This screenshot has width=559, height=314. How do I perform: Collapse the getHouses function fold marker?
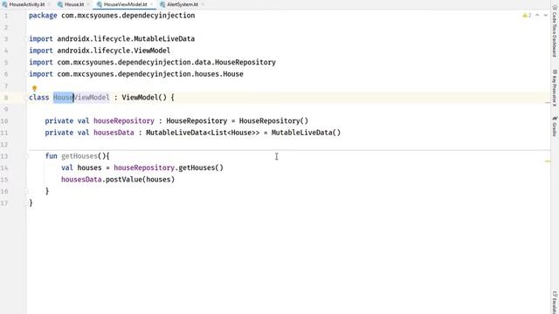[x=26, y=156]
